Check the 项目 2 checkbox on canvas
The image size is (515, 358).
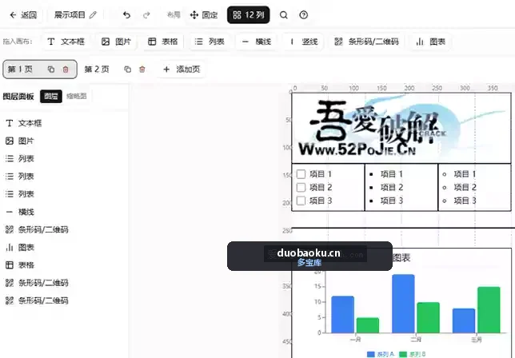[x=301, y=187]
